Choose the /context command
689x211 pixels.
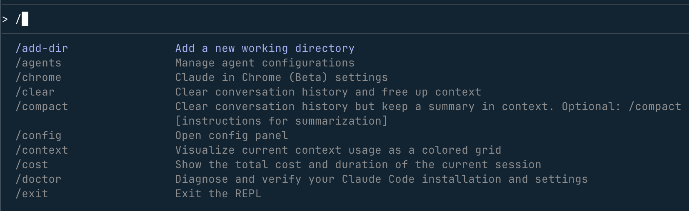(42, 150)
